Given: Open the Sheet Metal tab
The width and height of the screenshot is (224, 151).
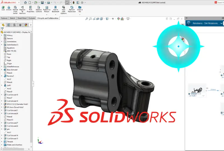Looking at the screenshot, I should 22,18.
